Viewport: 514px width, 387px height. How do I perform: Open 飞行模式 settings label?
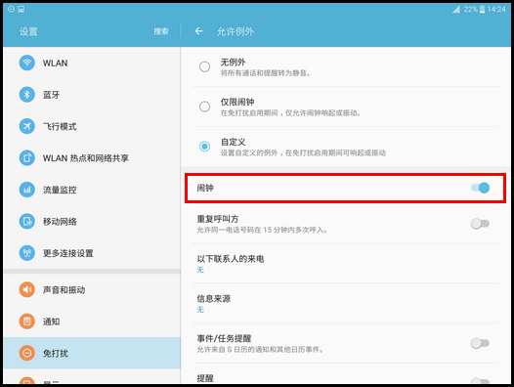coord(60,127)
